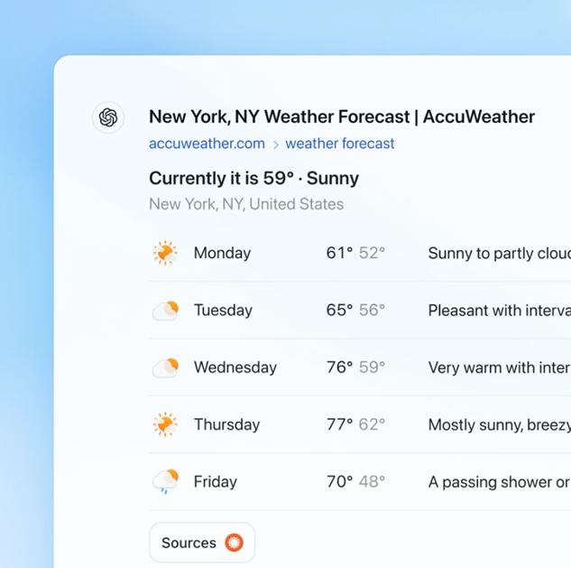Click Thursday's sunny weather icon

pyautogui.click(x=165, y=424)
